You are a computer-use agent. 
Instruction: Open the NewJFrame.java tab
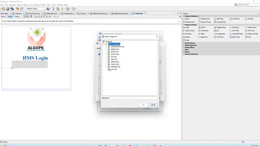click(x=34, y=13)
